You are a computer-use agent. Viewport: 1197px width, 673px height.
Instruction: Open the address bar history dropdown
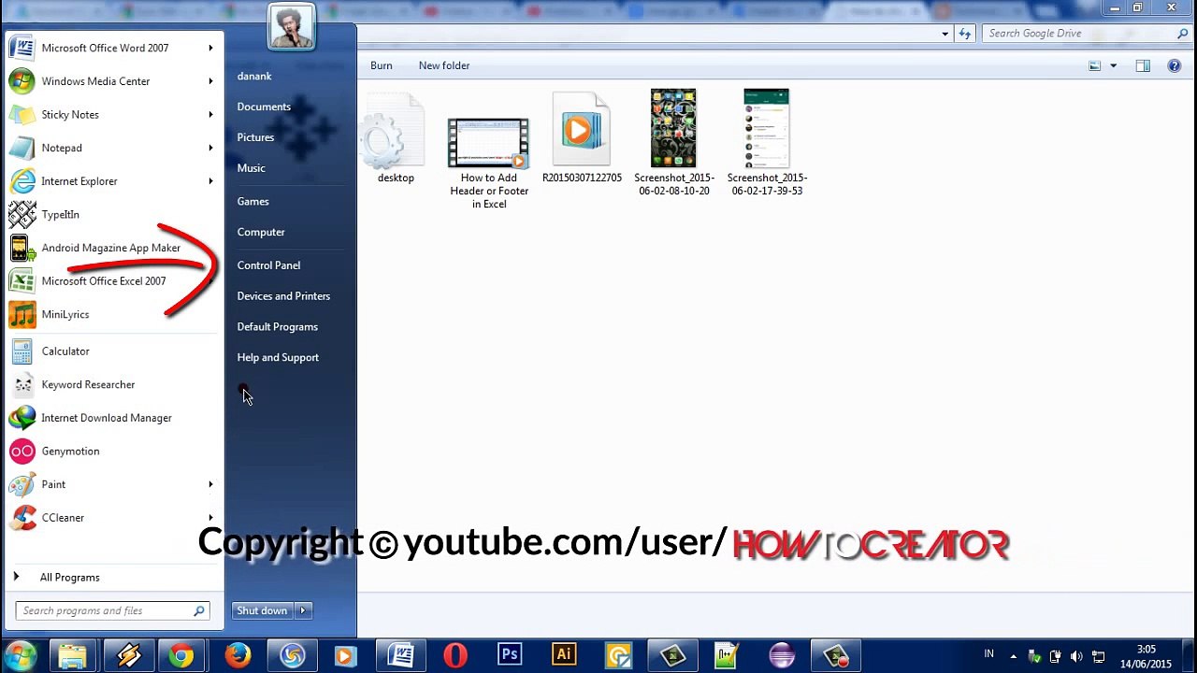[945, 34]
